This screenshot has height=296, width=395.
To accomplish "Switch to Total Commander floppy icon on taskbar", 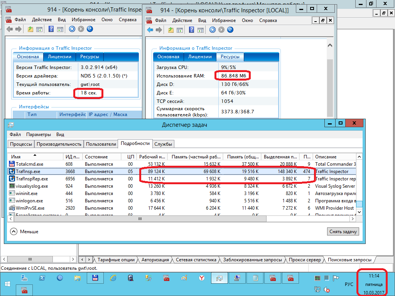I will (x=95, y=278).
